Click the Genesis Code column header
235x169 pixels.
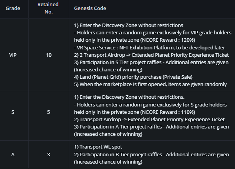90,8
